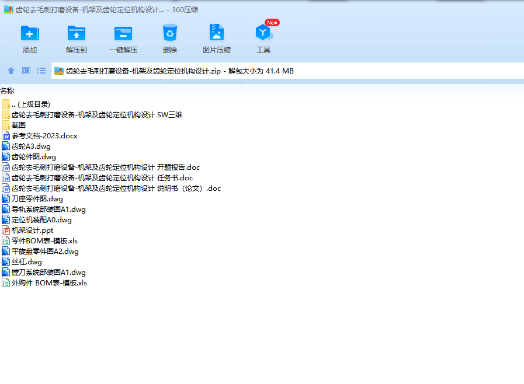Select file 丝杠.dwg
Screen dimensions: 524x384
(x=22, y=262)
